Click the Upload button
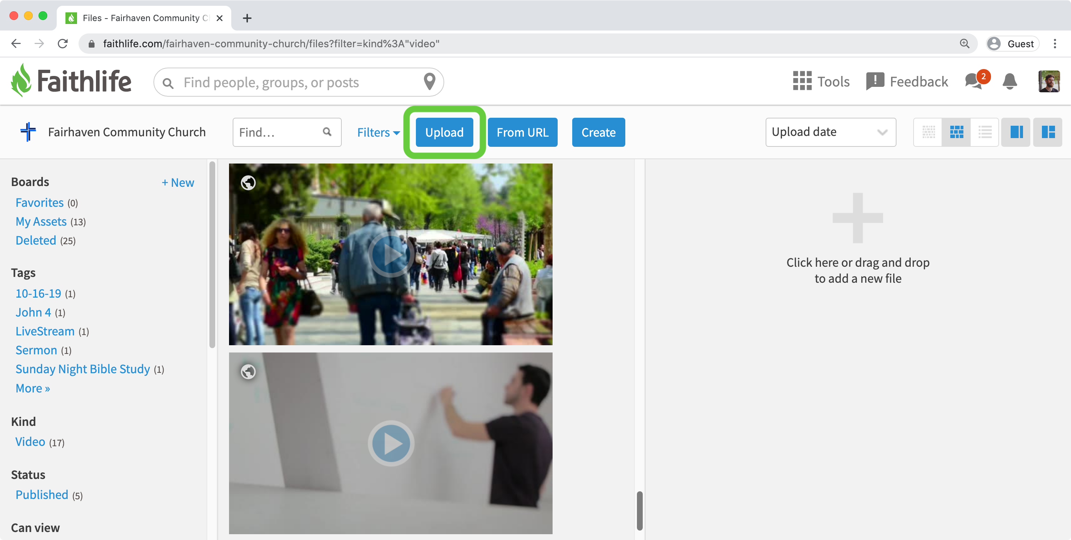1071x540 pixels. point(444,132)
